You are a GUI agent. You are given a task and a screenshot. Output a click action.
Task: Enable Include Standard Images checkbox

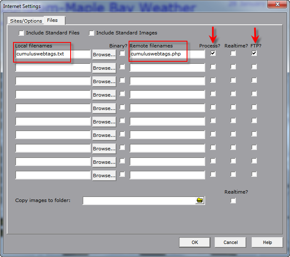tap(92, 33)
